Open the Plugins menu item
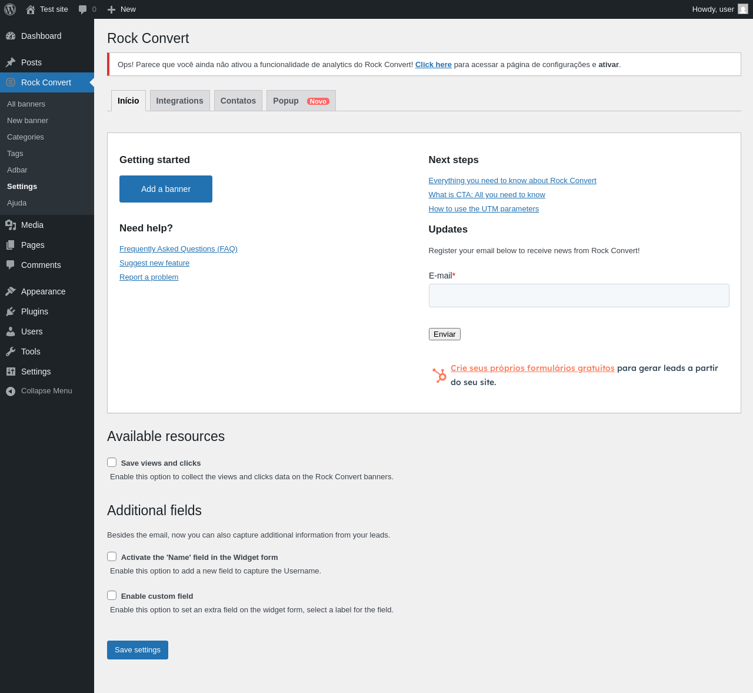The height and width of the screenshot is (693, 753). (35, 311)
